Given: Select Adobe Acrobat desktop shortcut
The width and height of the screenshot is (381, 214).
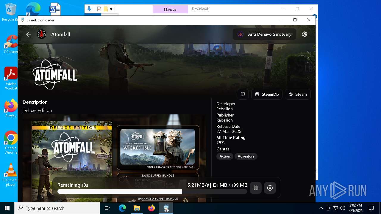Looking at the screenshot, I should click(11, 78).
